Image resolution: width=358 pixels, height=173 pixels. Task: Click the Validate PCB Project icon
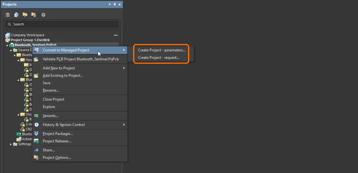tap(36, 59)
